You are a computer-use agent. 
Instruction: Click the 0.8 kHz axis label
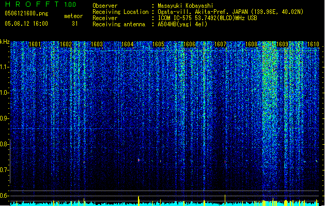[x=4, y=144]
